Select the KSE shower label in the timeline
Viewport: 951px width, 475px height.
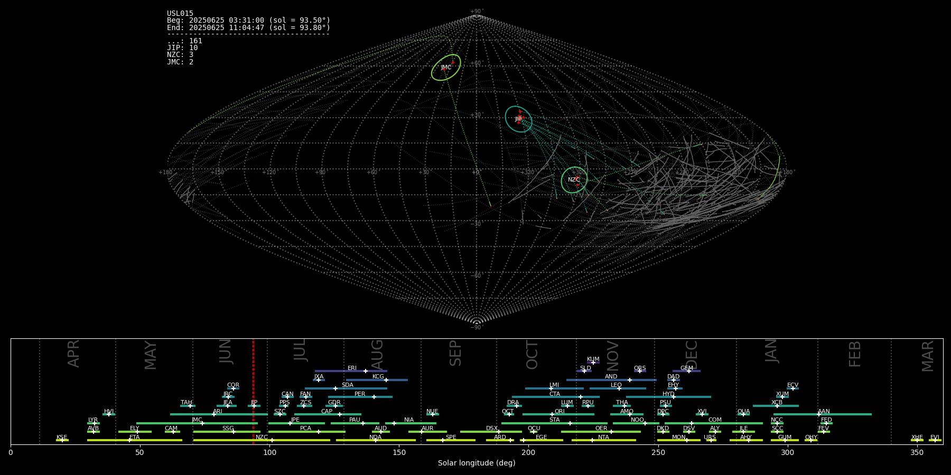pos(62,437)
